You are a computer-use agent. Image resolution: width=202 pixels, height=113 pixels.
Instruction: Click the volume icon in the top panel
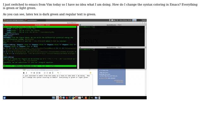[115, 20]
